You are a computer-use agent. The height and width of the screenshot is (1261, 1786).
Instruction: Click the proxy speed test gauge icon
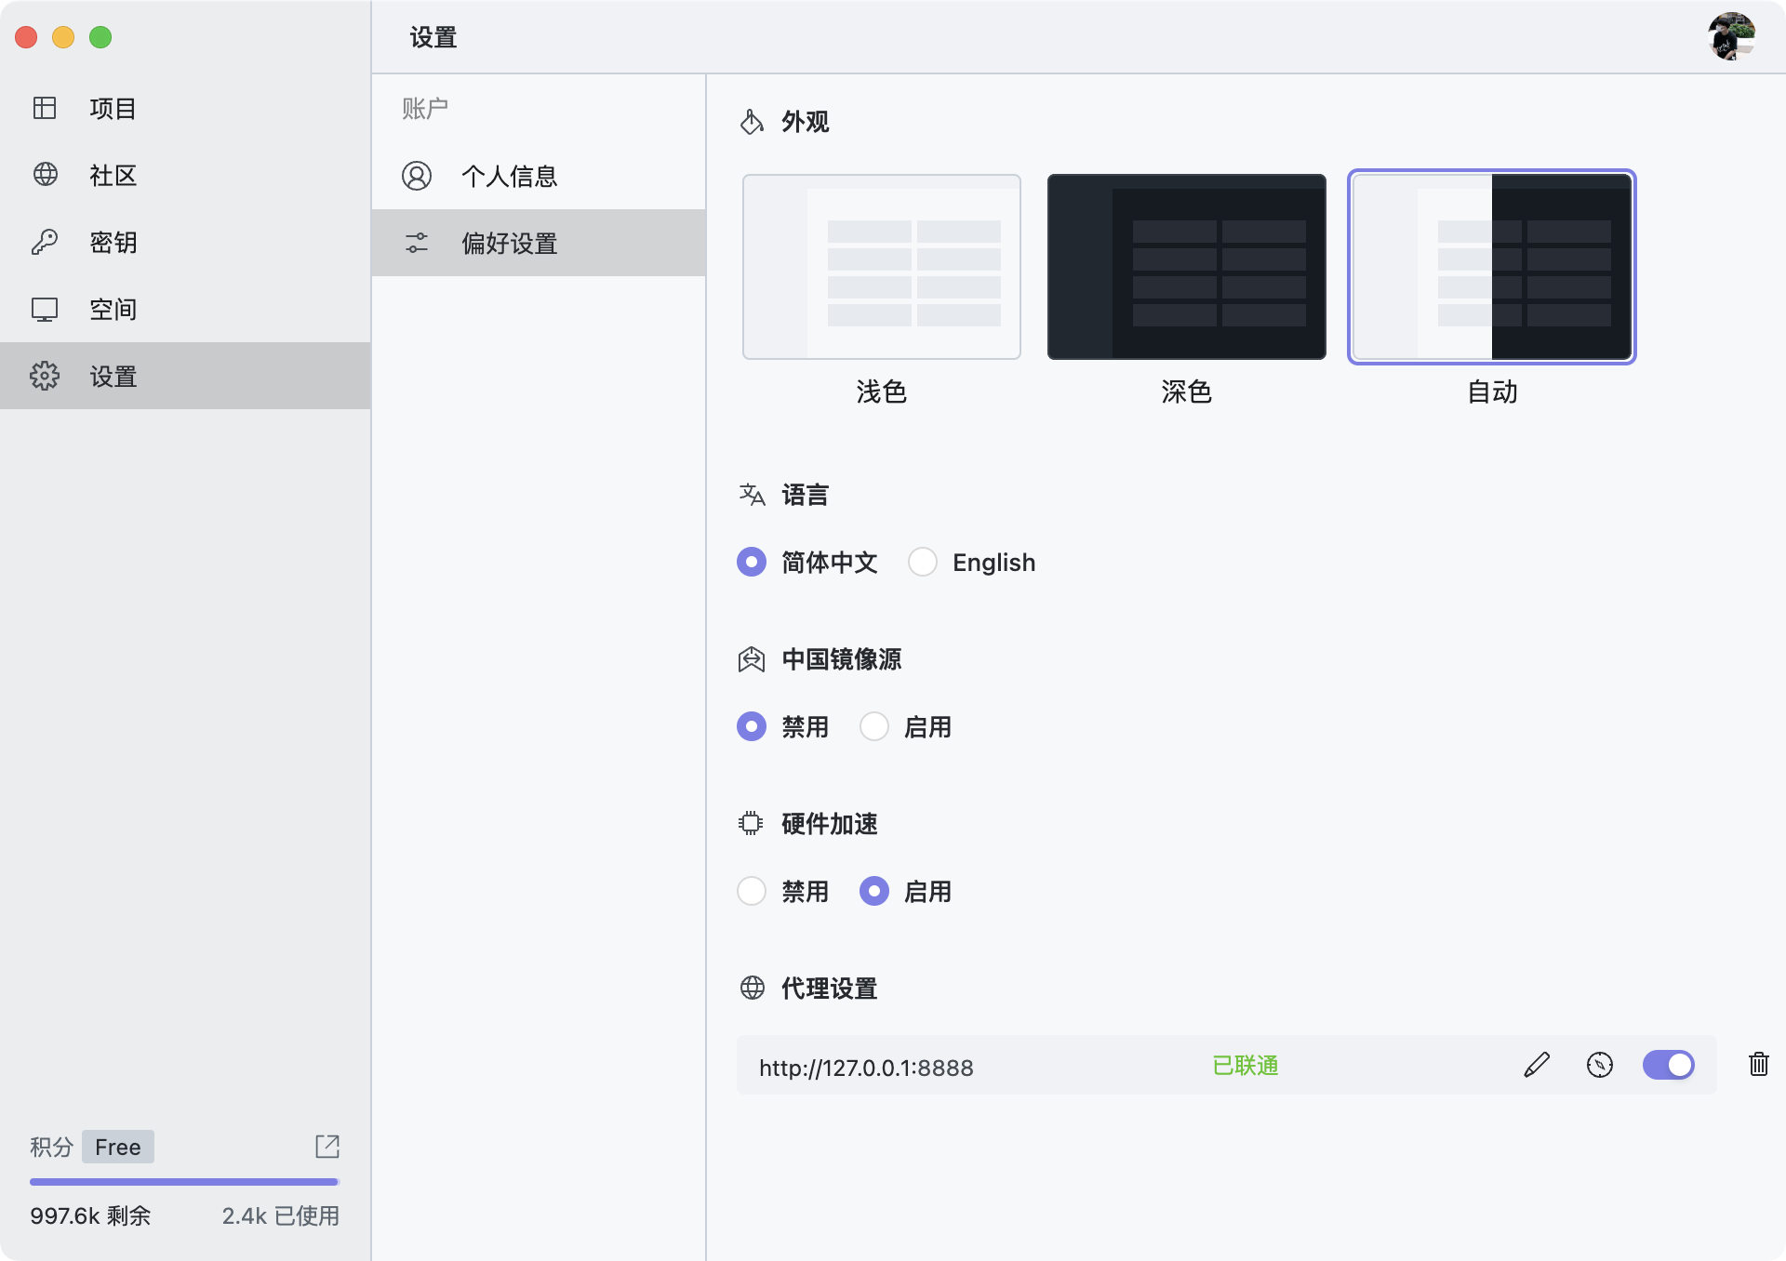pyautogui.click(x=1599, y=1065)
